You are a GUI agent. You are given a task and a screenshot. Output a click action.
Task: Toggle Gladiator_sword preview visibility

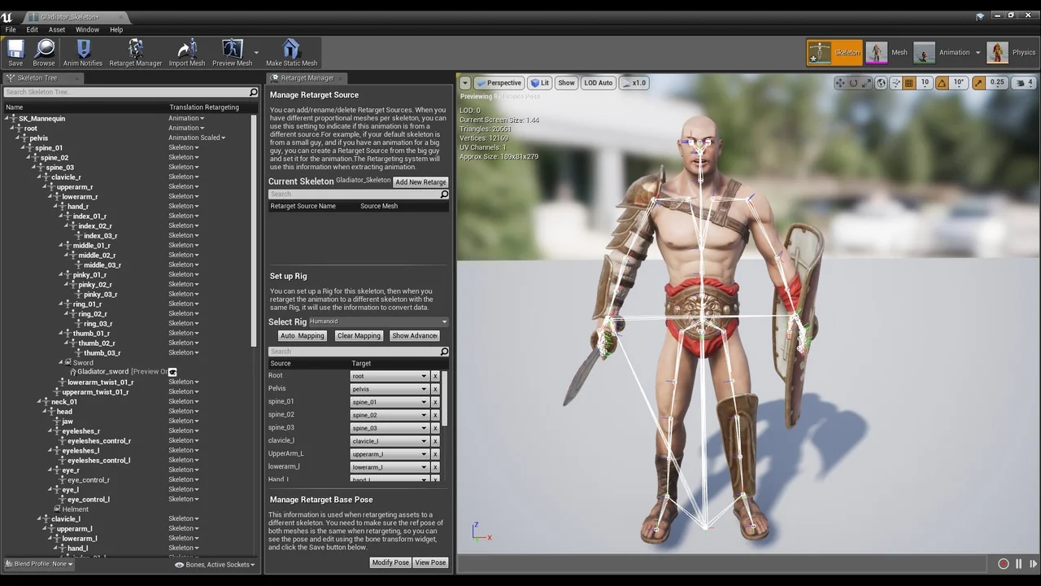pos(172,371)
